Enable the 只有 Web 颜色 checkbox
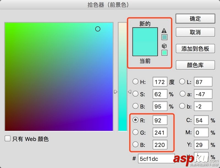This screenshot has width=220, height=168. (x=7, y=139)
